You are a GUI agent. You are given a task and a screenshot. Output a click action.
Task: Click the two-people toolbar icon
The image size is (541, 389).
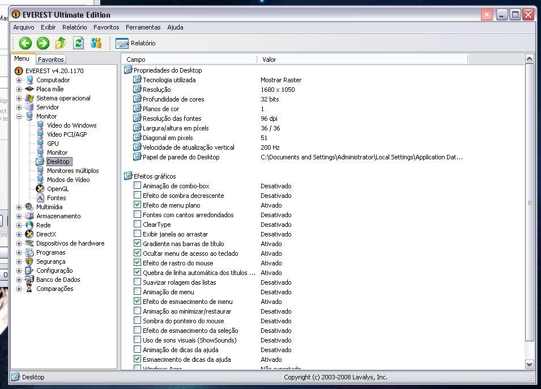[96, 43]
